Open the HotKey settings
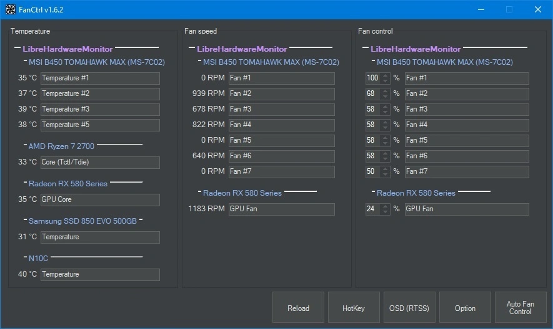 (354, 307)
